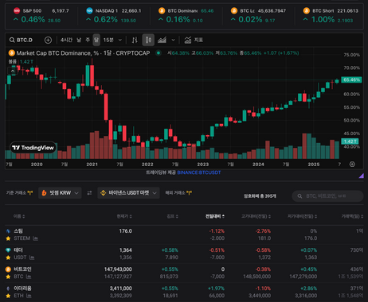Viewport: 368px width, 302px height.
Task: Sort by 전일대비 column
Action: coord(215,216)
